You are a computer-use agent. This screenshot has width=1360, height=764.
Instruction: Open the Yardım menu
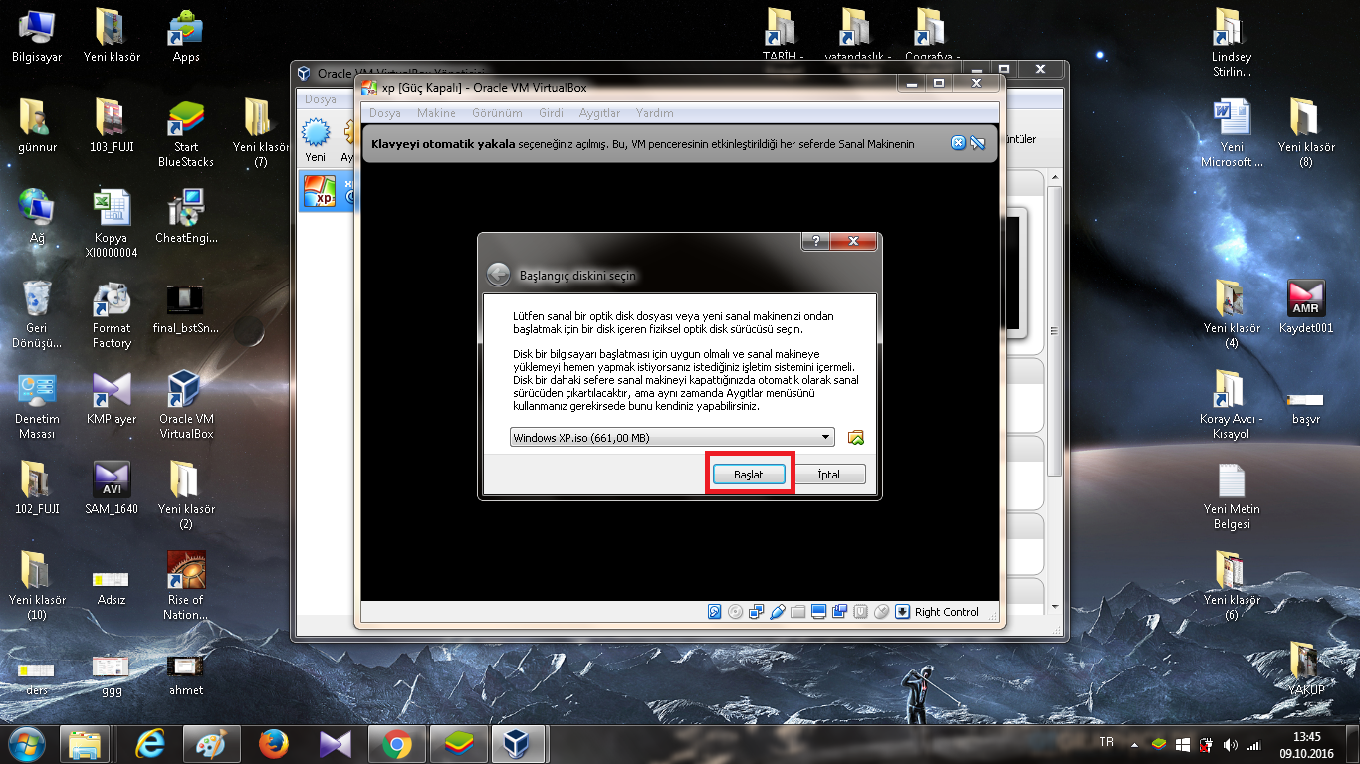tap(655, 113)
